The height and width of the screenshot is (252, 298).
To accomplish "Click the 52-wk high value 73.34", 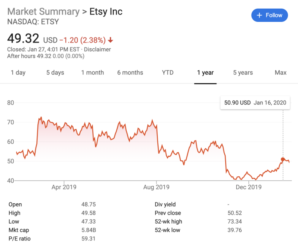I will coord(235,221).
